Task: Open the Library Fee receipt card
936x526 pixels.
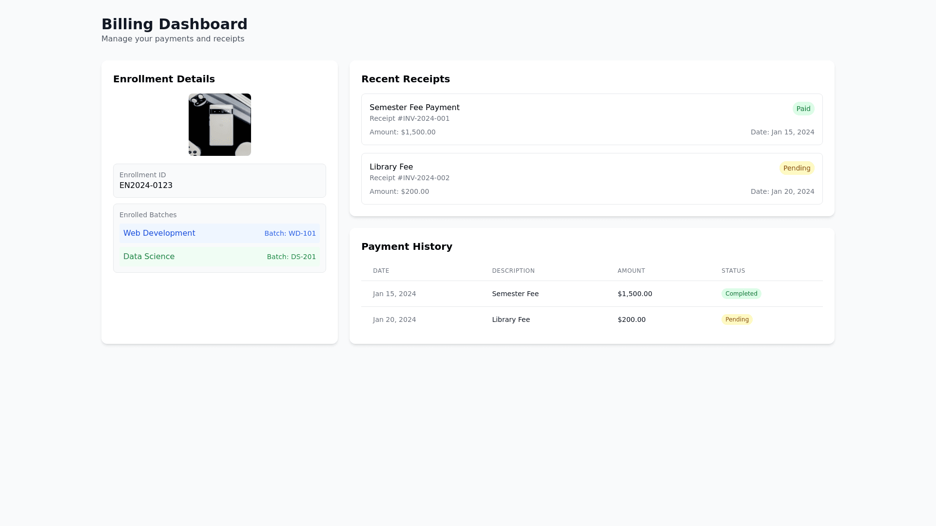Action: tap(591, 179)
